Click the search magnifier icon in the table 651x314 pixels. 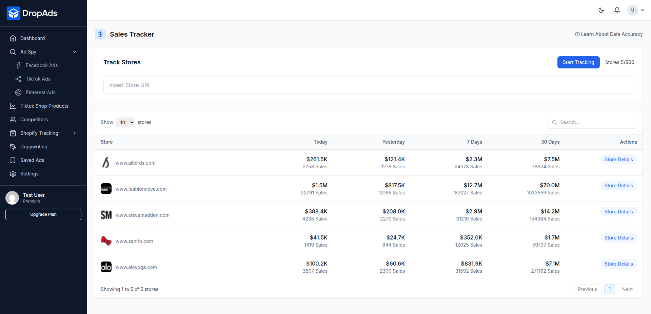tap(554, 122)
